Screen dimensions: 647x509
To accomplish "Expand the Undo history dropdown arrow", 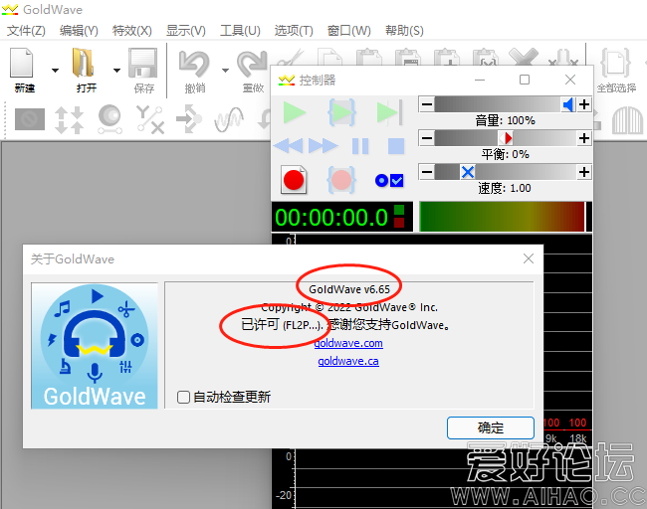I will coord(225,71).
